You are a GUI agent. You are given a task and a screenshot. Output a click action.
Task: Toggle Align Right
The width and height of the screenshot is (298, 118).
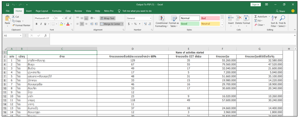(86, 24)
